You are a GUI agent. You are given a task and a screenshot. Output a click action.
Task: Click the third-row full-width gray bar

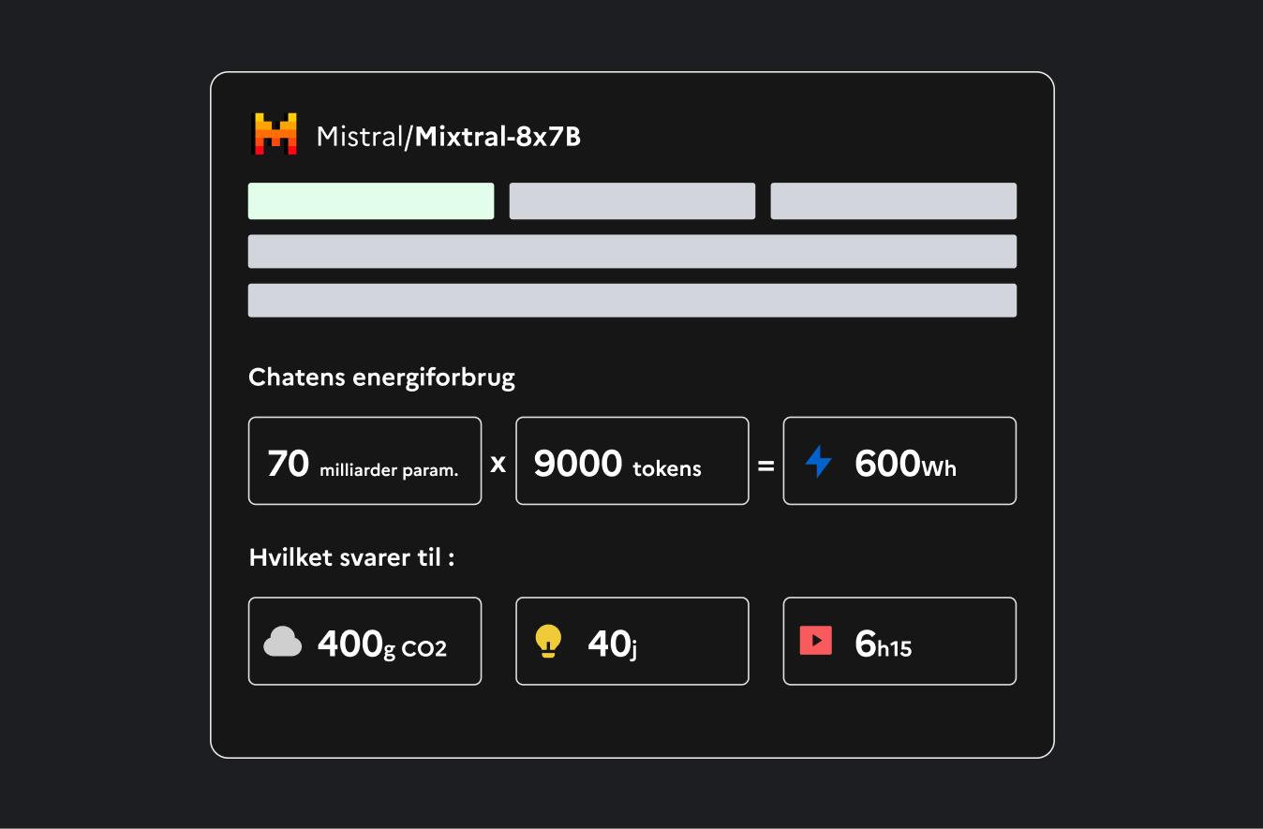(632, 301)
